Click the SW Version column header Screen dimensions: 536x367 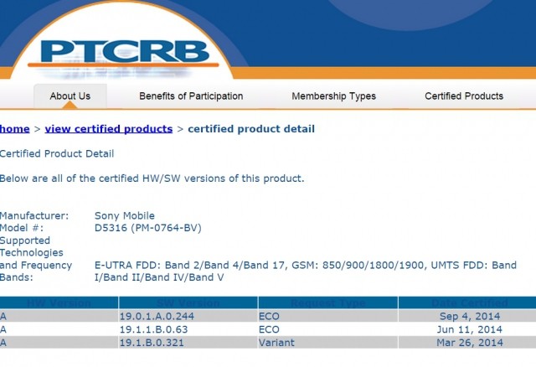pos(188,303)
